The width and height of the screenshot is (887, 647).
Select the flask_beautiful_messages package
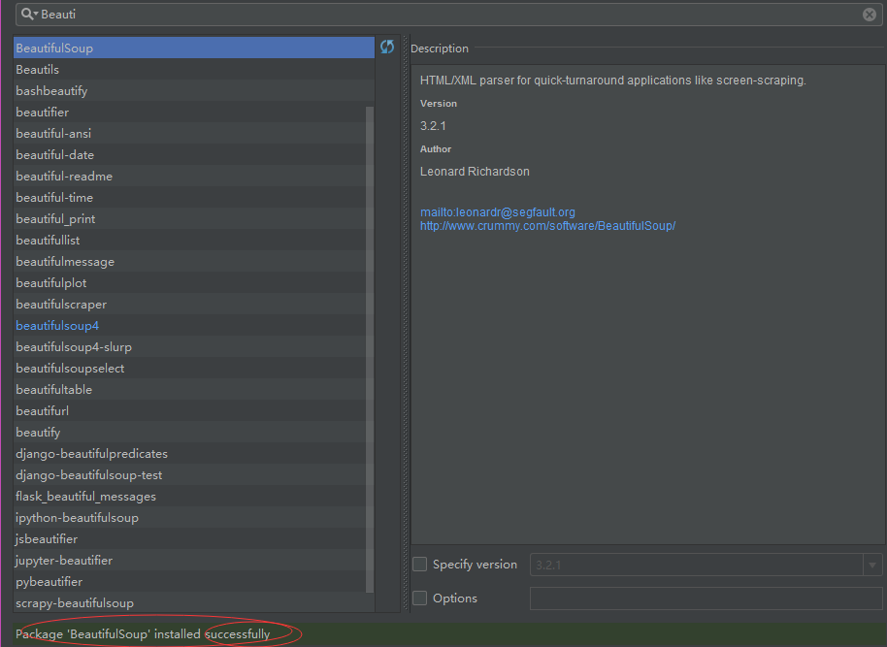[190, 497]
